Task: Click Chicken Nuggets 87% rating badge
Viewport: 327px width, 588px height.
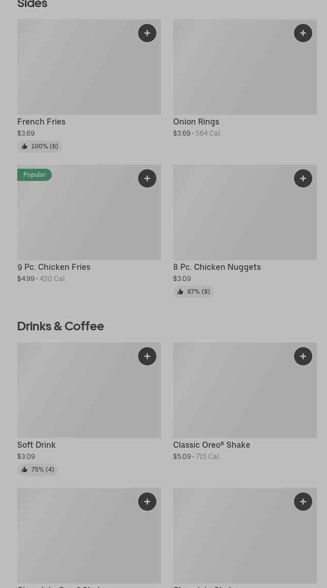Action: [x=193, y=292]
